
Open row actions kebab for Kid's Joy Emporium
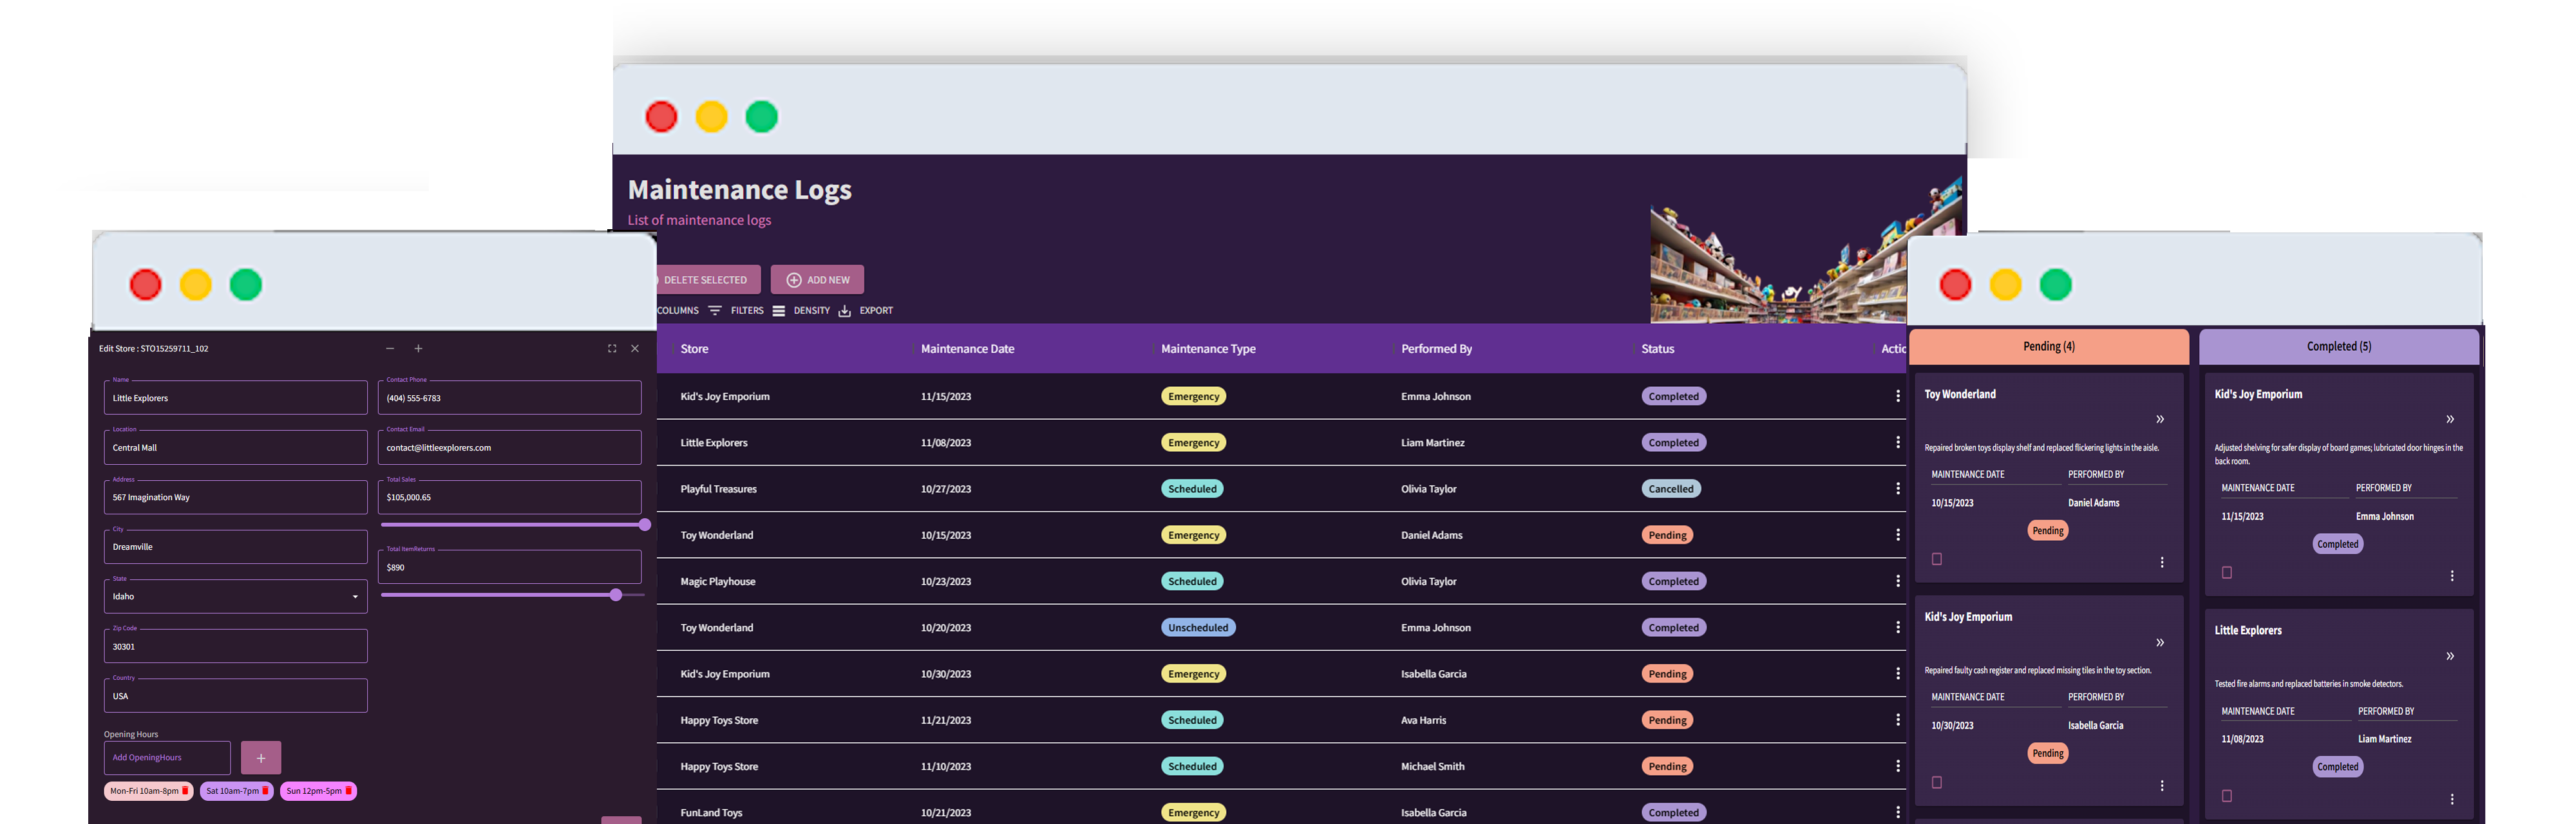click(1898, 395)
